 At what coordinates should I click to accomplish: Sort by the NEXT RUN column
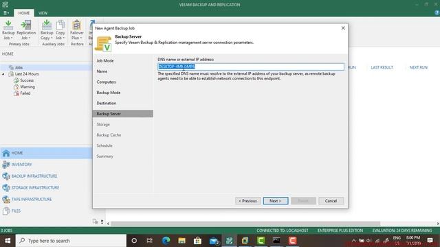[x=418, y=67]
